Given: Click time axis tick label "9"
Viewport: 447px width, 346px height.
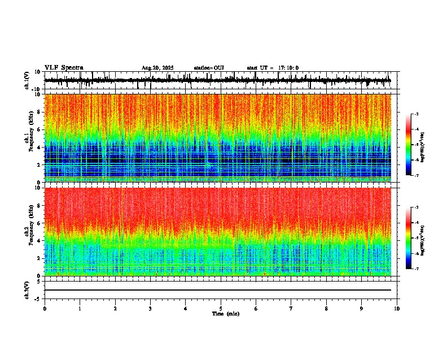Looking at the screenshot, I should coord(361,309).
